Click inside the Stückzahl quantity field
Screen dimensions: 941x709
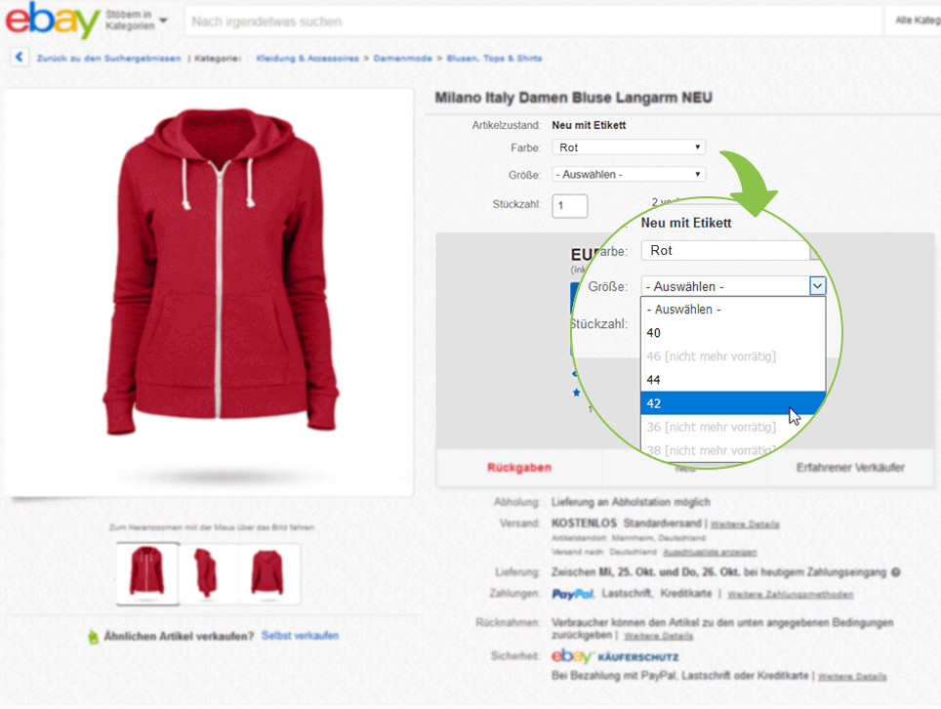[x=569, y=205]
